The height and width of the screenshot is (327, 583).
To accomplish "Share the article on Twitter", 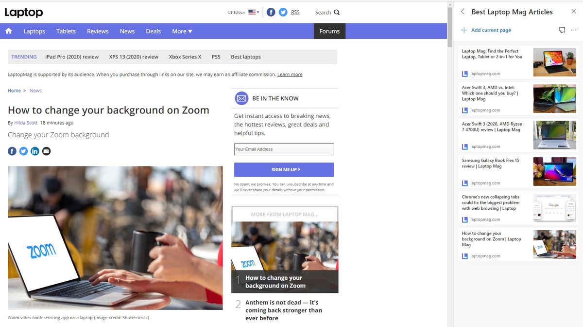I will tap(23, 151).
